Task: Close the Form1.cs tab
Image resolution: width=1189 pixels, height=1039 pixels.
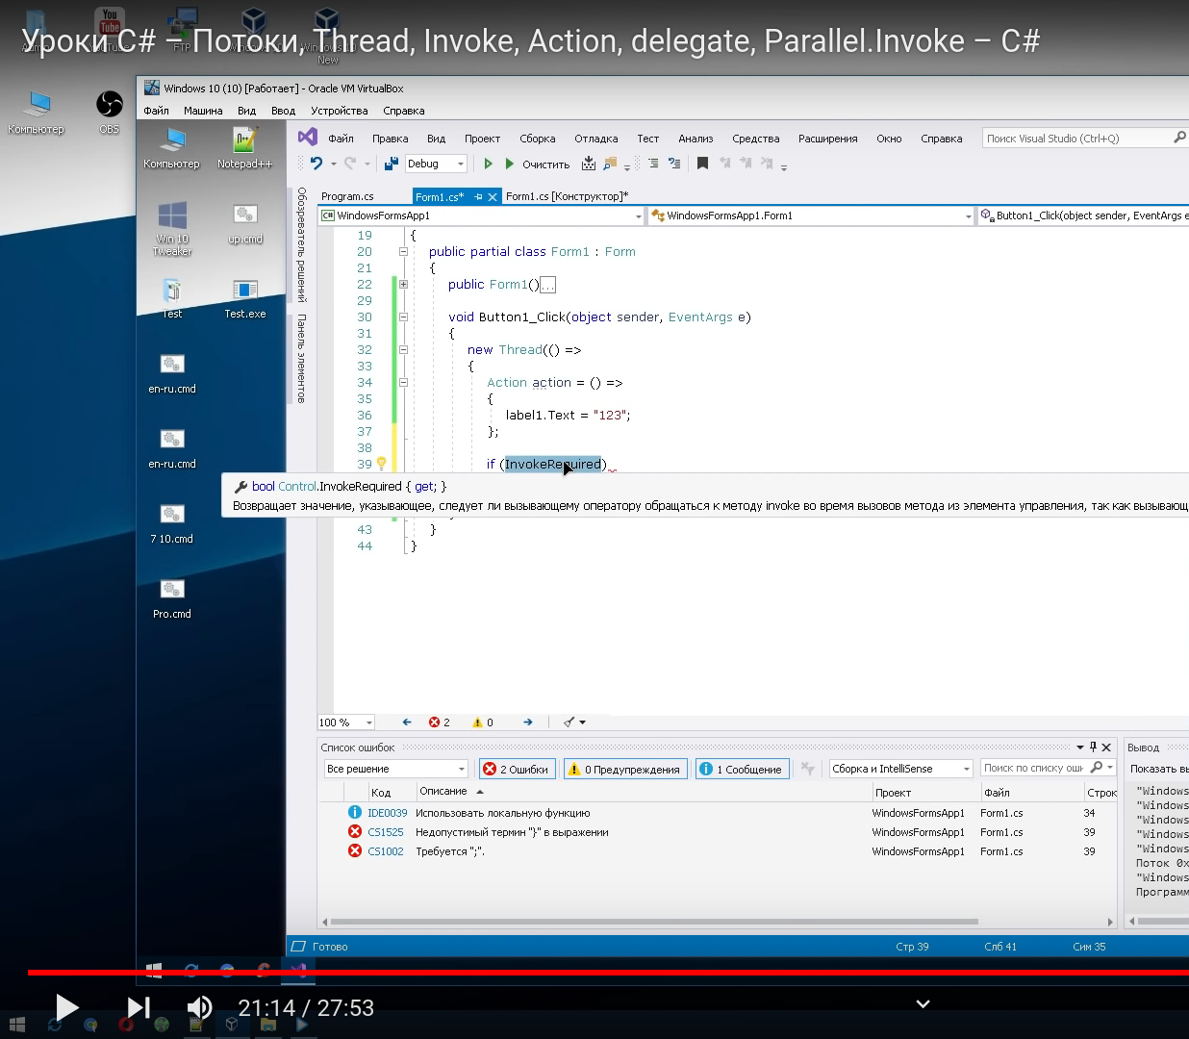Action: click(493, 196)
